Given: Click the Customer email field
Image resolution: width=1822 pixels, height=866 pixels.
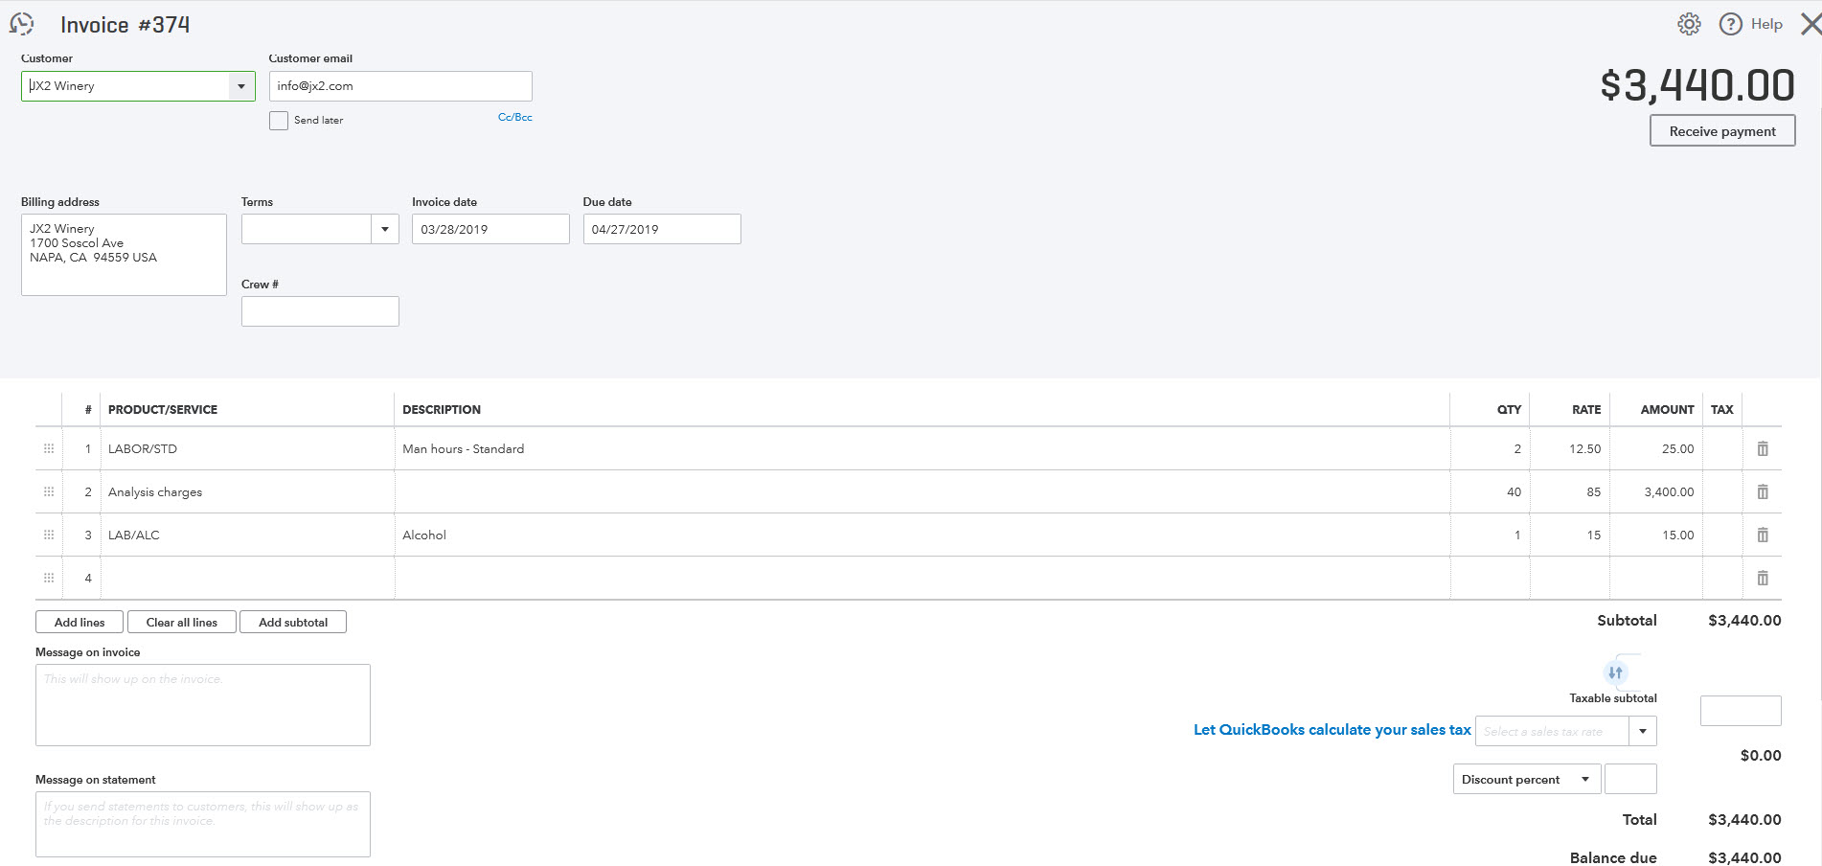Looking at the screenshot, I should (x=400, y=86).
